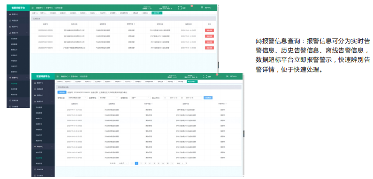Open the alarm status filter dropdown

tap(140, 98)
